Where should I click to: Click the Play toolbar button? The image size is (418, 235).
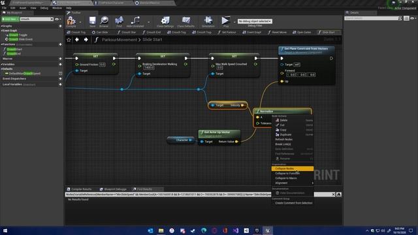225,22
